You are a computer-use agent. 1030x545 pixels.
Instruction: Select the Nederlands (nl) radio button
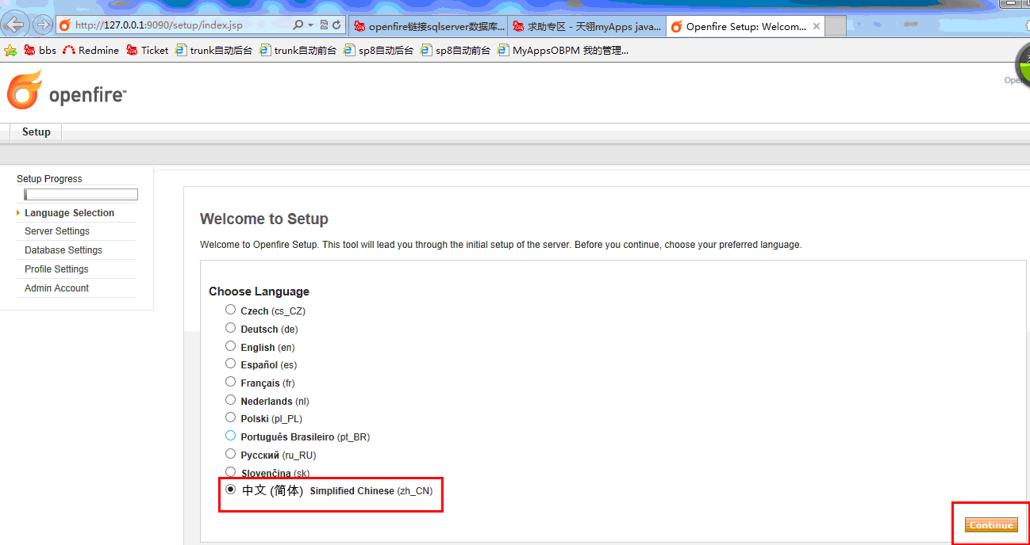[230, 400]
